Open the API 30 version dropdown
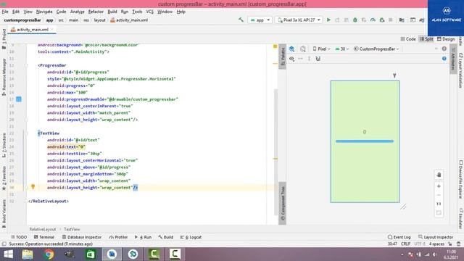The width and height of the screenshot is (464, 261). click(342, 49)
